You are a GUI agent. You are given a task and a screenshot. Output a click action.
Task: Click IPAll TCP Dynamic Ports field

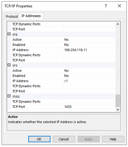pyautogui.click(x=89, y=102)
